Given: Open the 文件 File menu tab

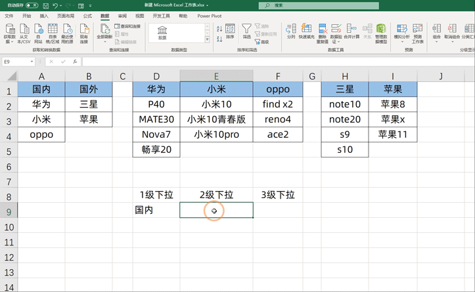Looking at the screenshot, I should [9, 16].
